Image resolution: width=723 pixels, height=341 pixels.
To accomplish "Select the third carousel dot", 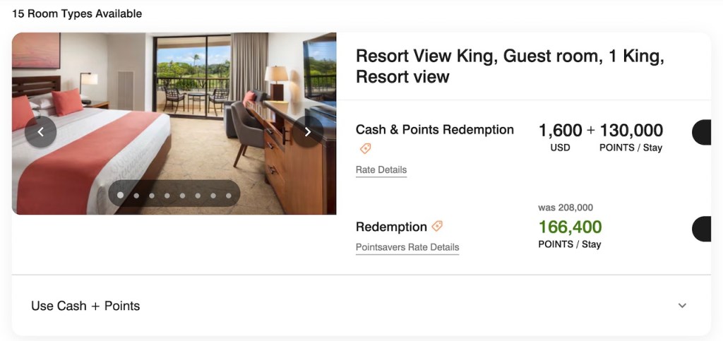I will point(151,196).
